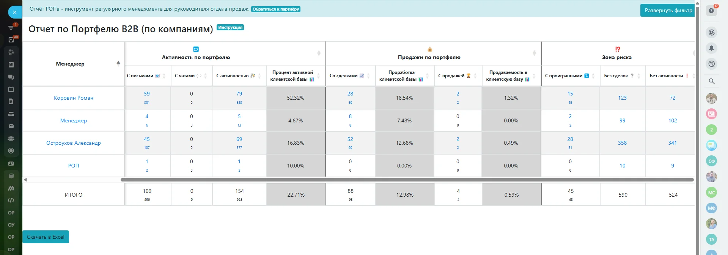Open the calendar icon in left sidebar
The width and height of the screenshot is (728, 255).
point(11,89)
